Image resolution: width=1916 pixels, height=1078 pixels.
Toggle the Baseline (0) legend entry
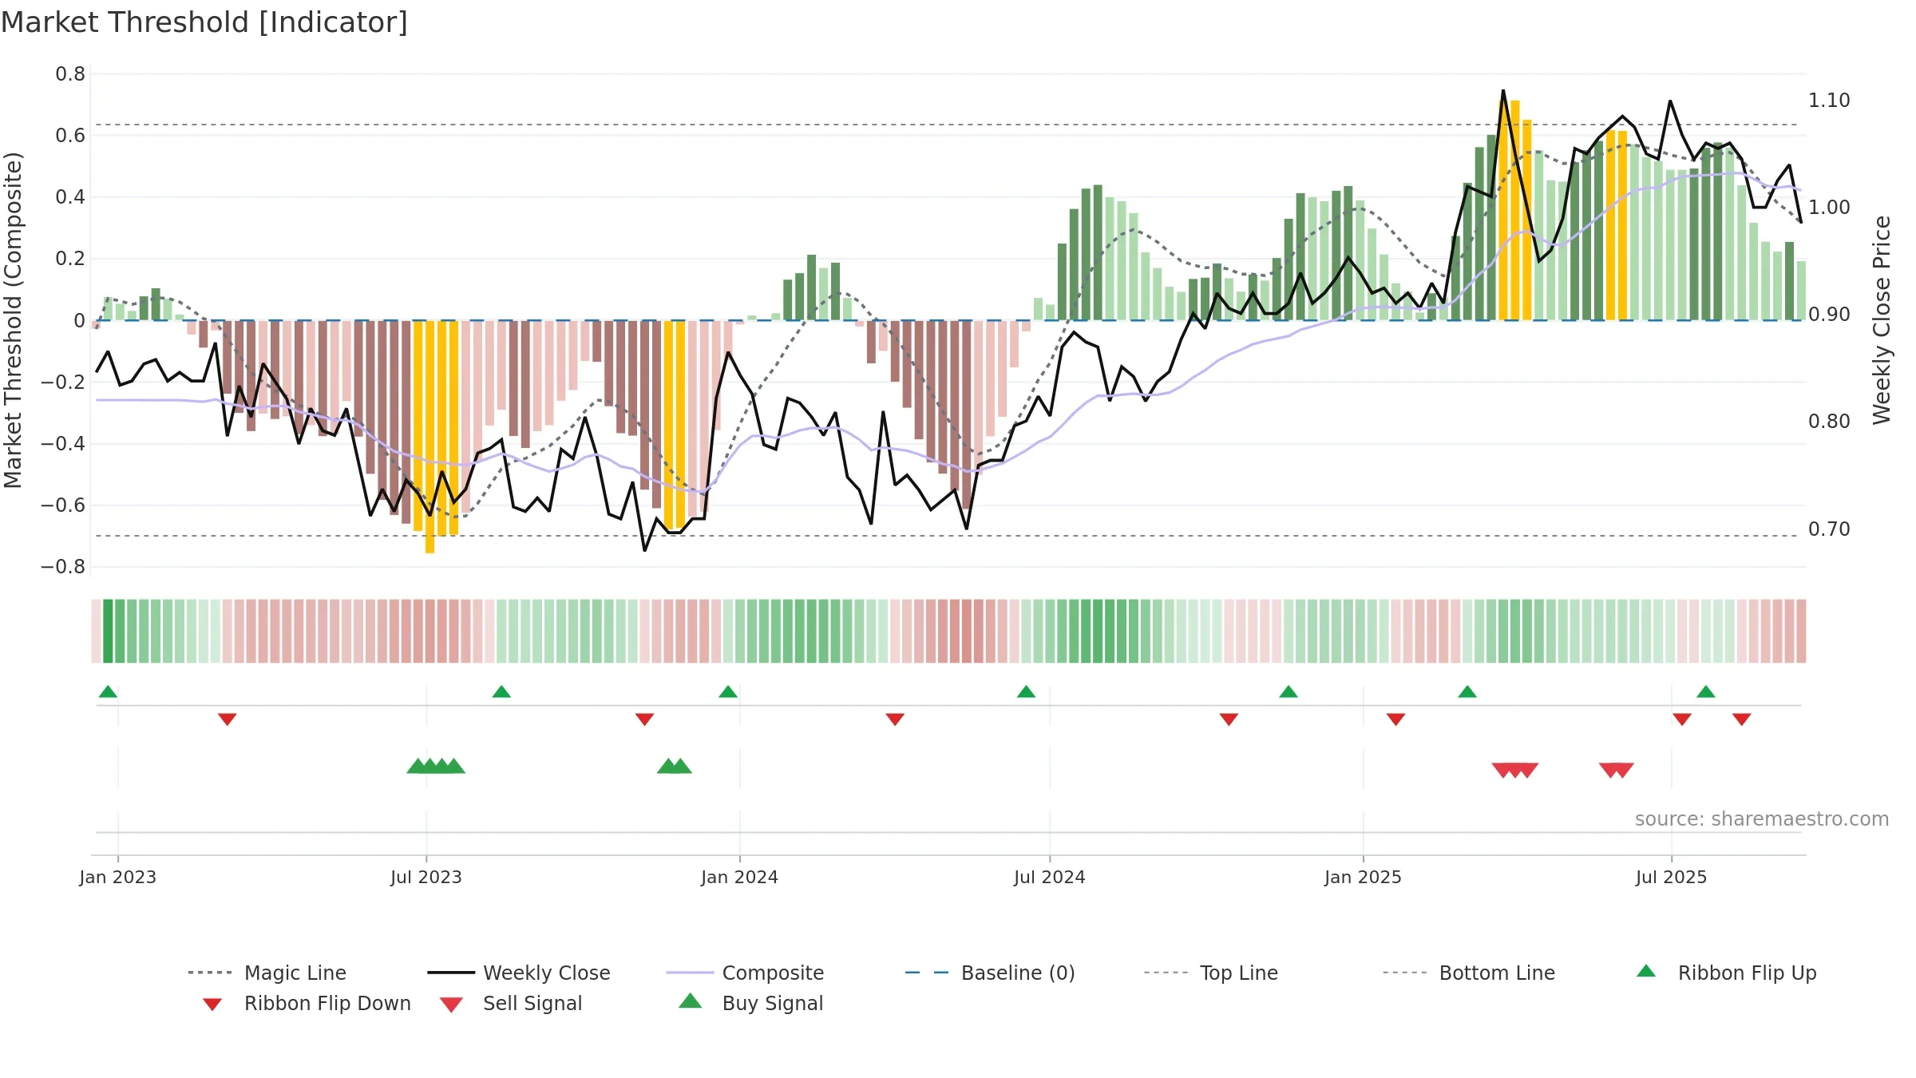click(990, 973)
